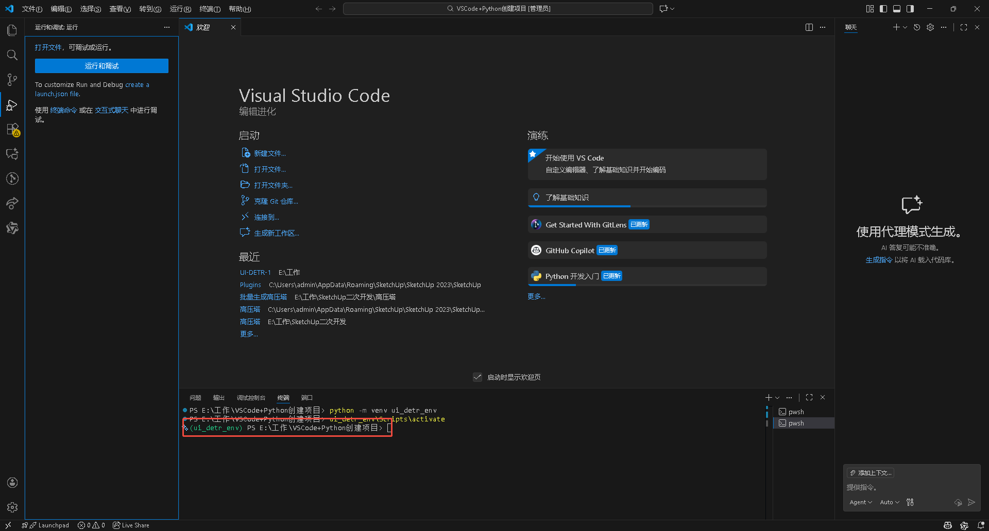This screenshot has height=531, width=989.
Task: Maximize the terminal panel size
Action: [809, 397]
